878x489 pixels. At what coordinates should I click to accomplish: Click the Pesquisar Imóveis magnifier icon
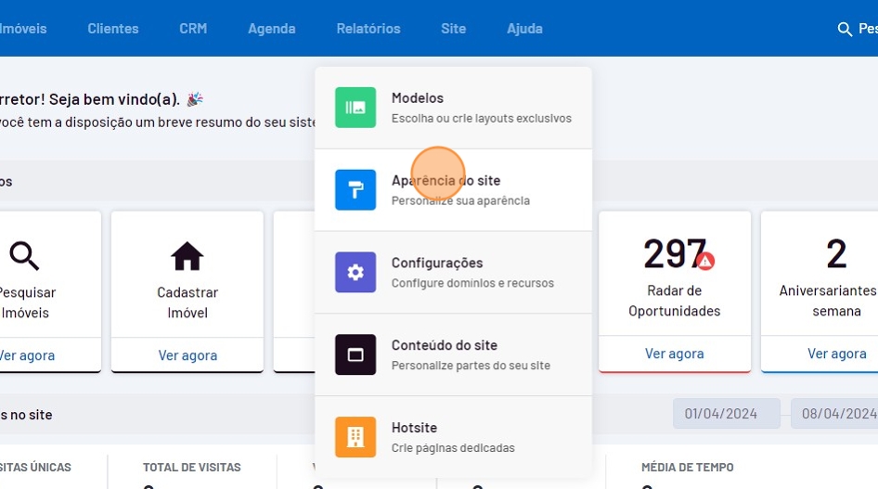[x=25, y=256]
